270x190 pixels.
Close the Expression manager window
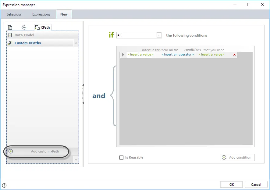[263, 5]
